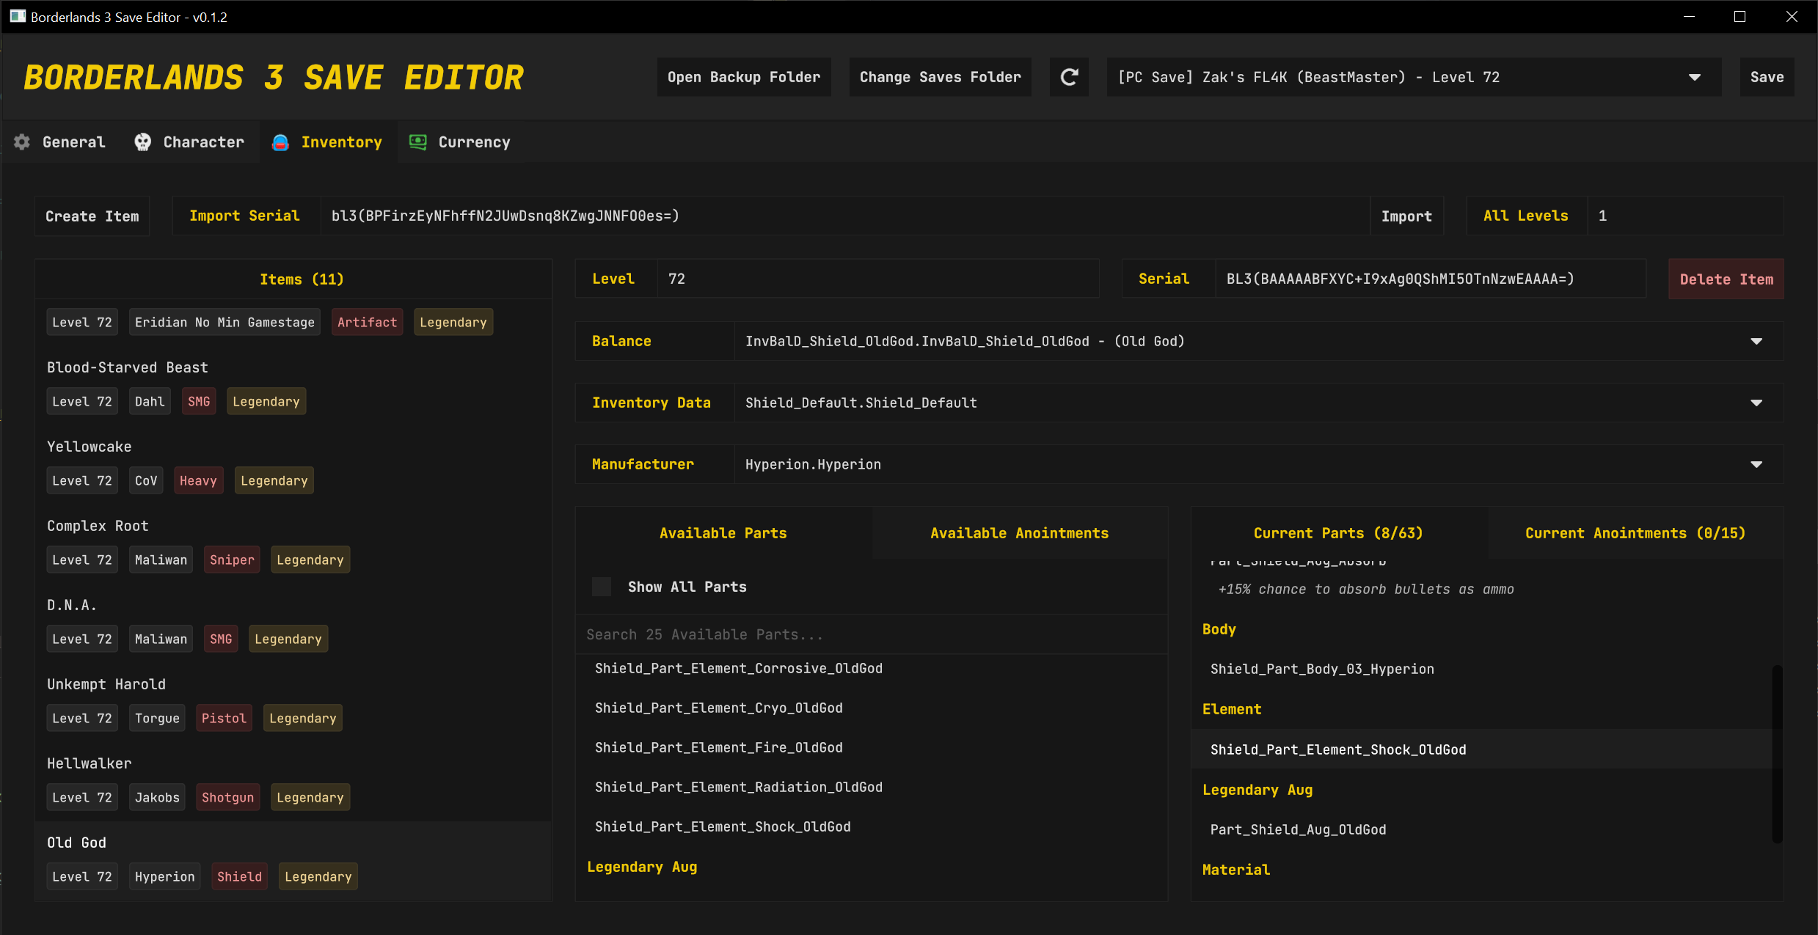Click the app icon in title bar
1818x935 pixels.
18,16
